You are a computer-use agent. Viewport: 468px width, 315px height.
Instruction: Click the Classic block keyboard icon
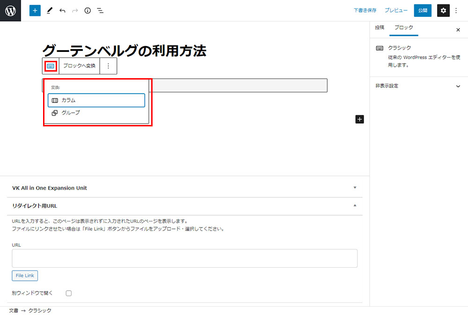pyautogui.click(x=51, y=66)
